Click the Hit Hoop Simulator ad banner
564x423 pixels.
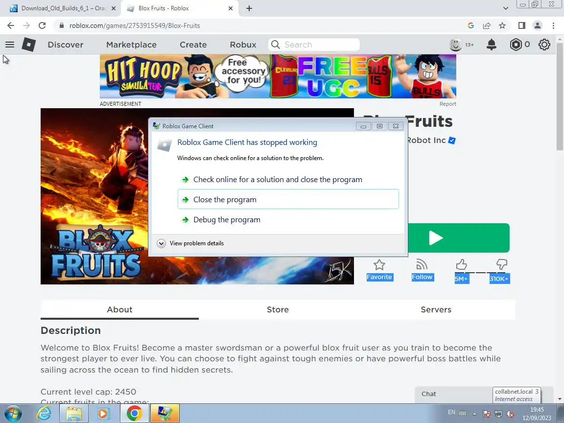(278, 76)
